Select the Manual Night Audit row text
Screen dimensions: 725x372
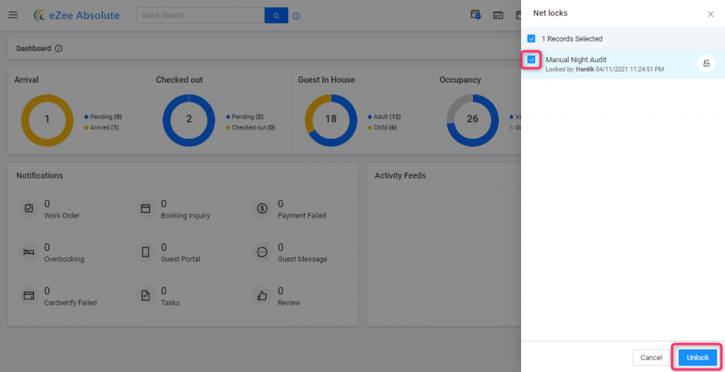click(576, 59)
